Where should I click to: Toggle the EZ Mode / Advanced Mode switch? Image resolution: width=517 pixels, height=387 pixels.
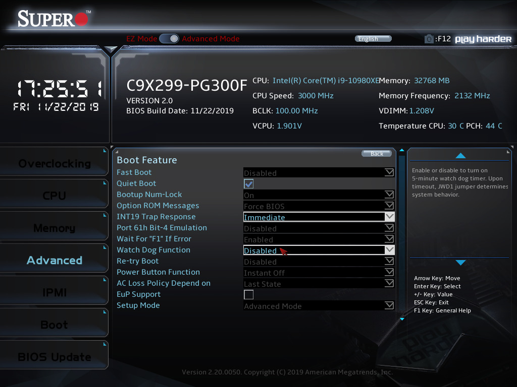point(169,38)
